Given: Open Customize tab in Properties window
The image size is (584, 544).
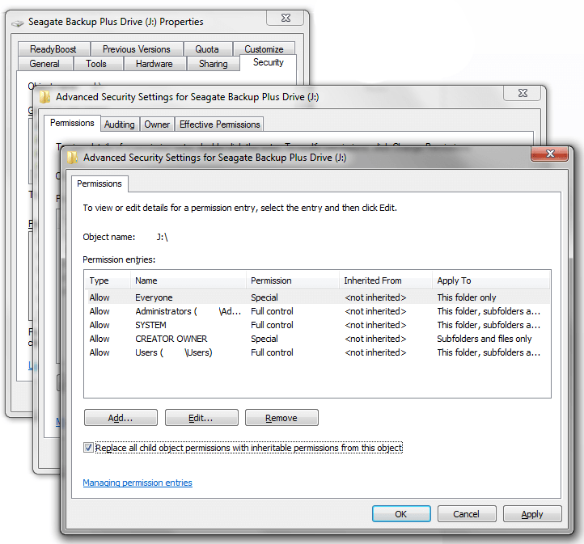Looking at the screenshot, I should click(x=264, y=49).
